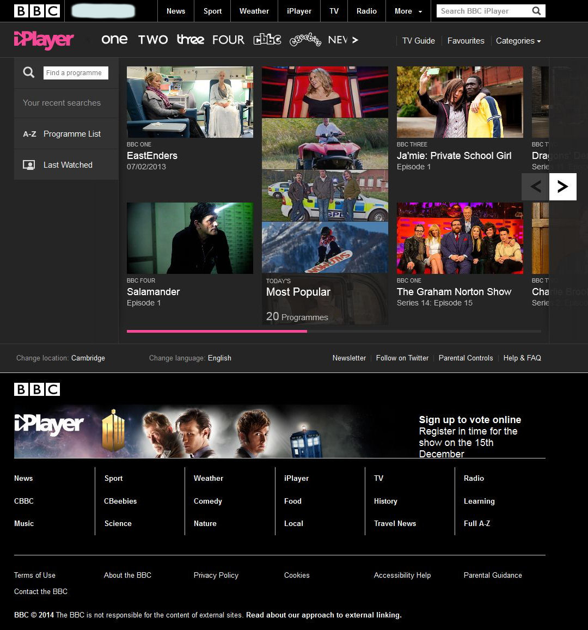Click the pink carousel progress bar

tap(217, 332)
